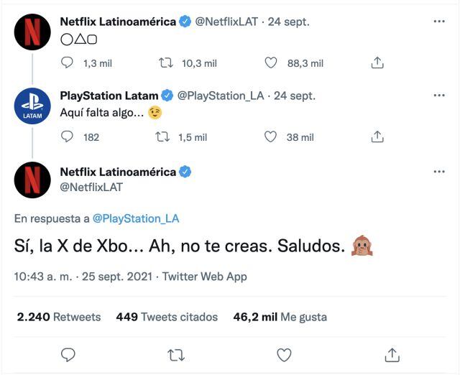Open more options on main Netflix tweet
The image size is (460, 375).
(x=439, y=172)
